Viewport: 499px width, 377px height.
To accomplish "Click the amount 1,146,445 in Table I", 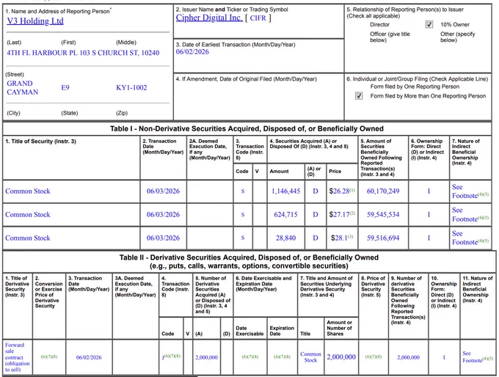I will (x=285, y=191).
